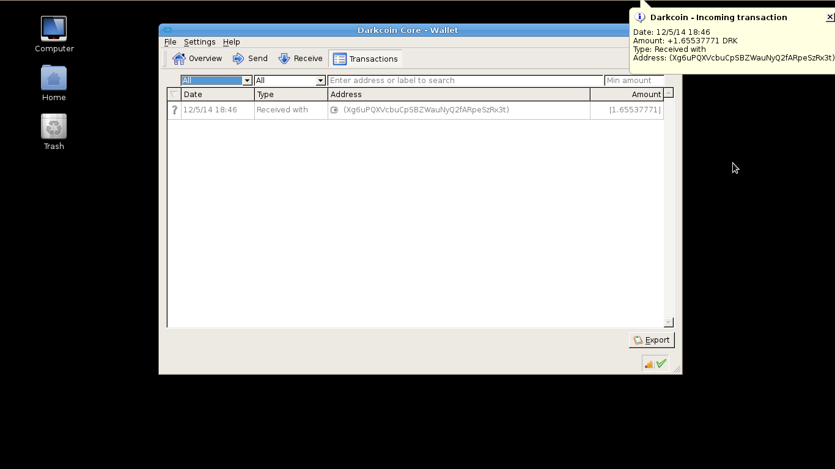
Task: Open the Computer desktop icon
Action: pos(54,34)
